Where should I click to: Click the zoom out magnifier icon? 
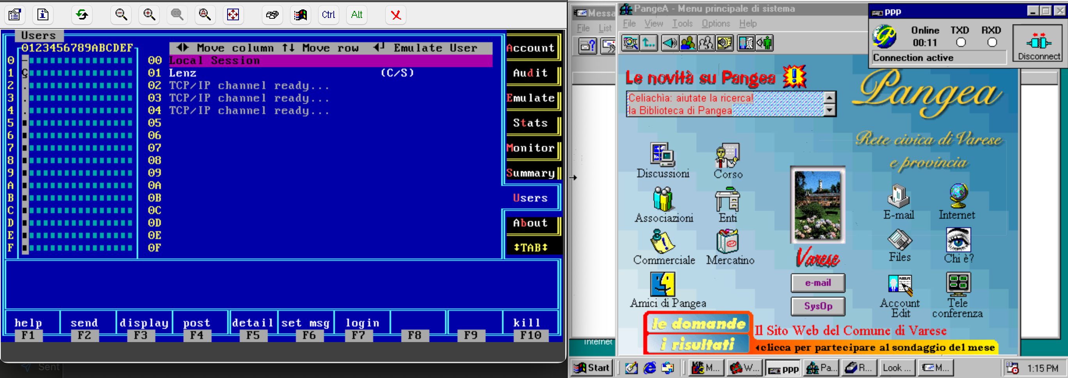(121, 14)
